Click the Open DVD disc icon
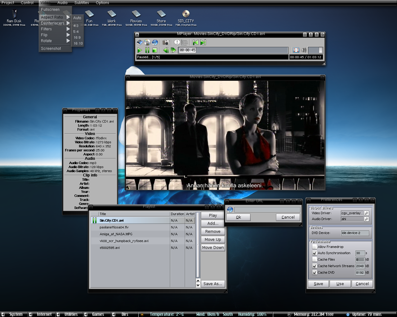The height and width of the screenshot is (317, 397). pos(147,42)
